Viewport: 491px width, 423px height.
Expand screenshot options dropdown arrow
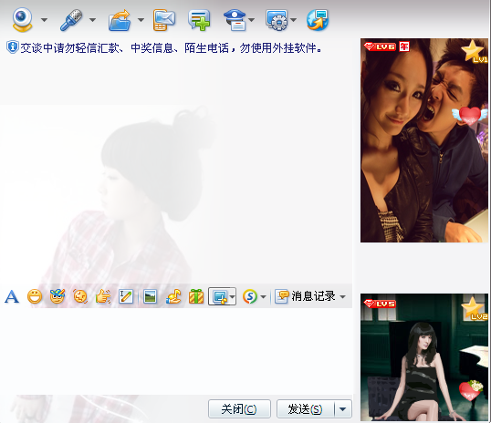[x=232, y=296]
